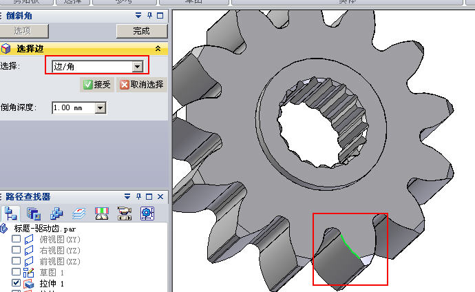Click the 路径查找器 panel title

(28, 196)
